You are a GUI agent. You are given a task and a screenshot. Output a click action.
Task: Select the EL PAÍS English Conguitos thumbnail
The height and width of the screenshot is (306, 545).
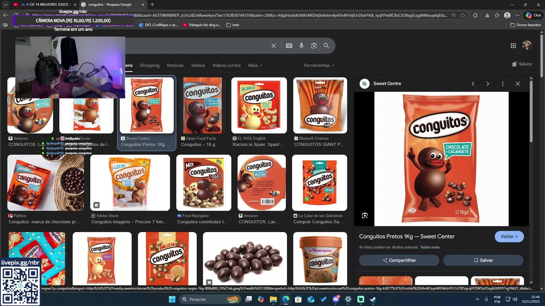pos(259,105)
